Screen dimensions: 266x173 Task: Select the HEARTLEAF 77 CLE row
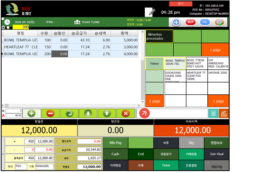(x=71, y=47)
